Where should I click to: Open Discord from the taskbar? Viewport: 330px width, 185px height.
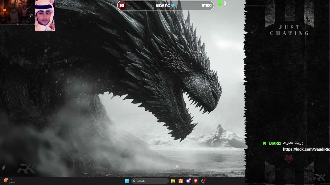point(188,181)
